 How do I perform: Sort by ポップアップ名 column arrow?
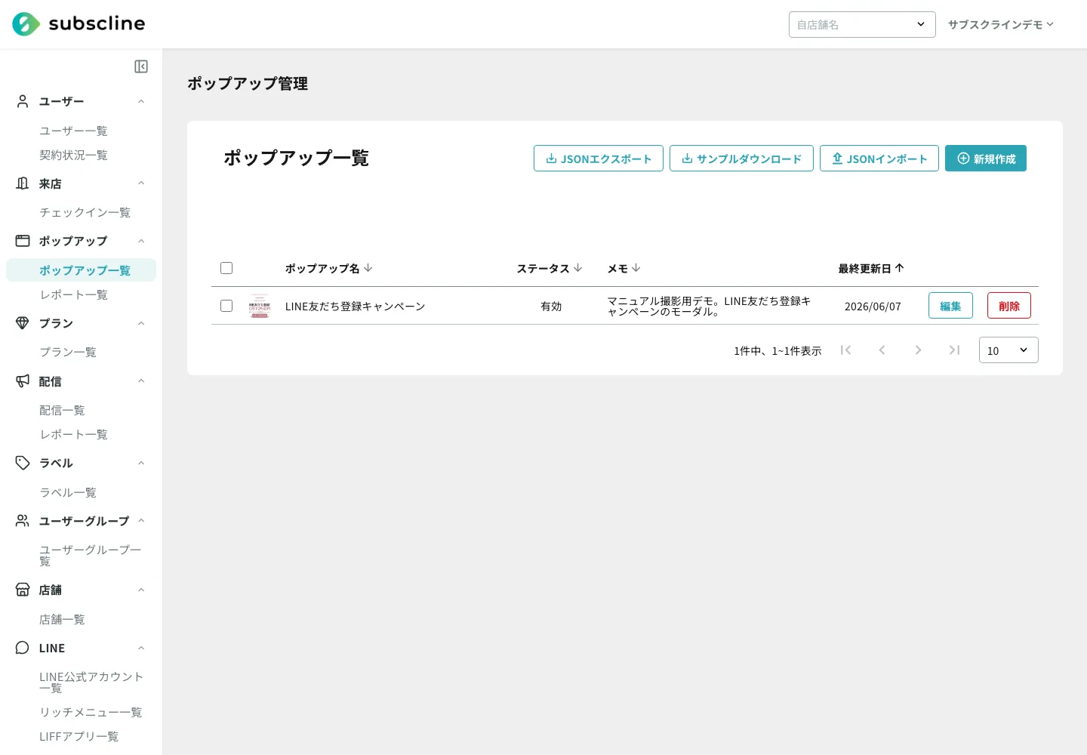coord(368,268)
